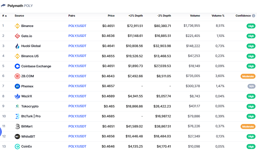Click Moderate confidence badge for ZB.COM
257x150 pixels.
(248, 76)
